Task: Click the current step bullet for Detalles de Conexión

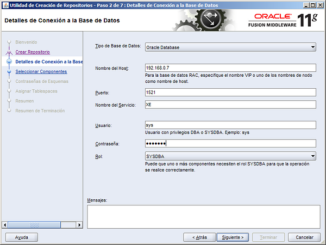Action: coord(9,62)
